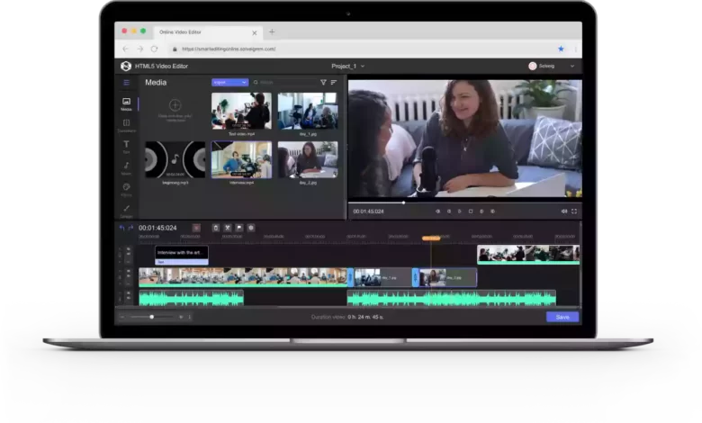Select the video clip on the top track
The height and width of the screenshot is (423, 702).
tap(528, 254)
